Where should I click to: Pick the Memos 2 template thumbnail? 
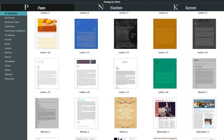coord(47,113)
